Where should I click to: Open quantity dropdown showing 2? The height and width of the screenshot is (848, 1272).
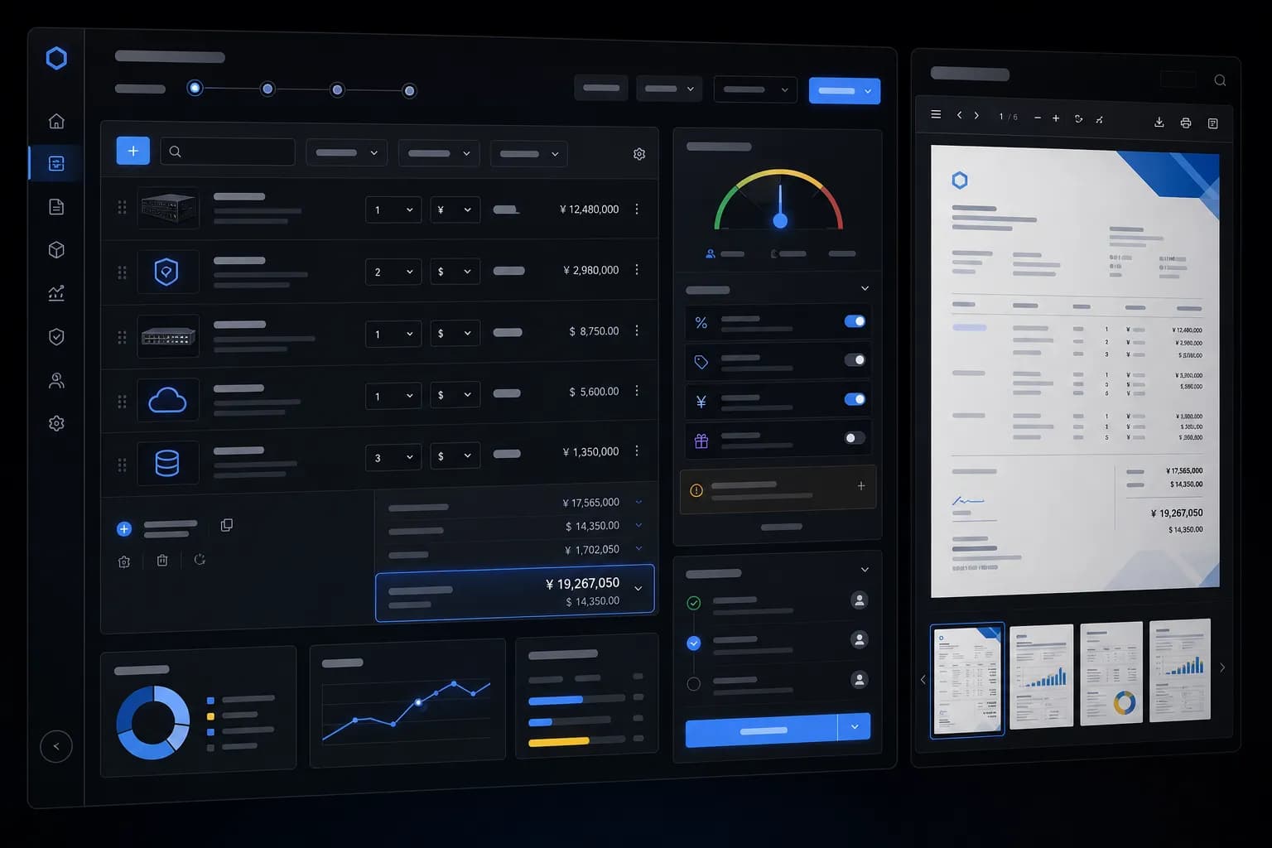click(393, 272)
